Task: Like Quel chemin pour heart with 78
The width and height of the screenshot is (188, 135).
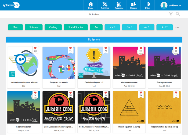Action: 106,48
